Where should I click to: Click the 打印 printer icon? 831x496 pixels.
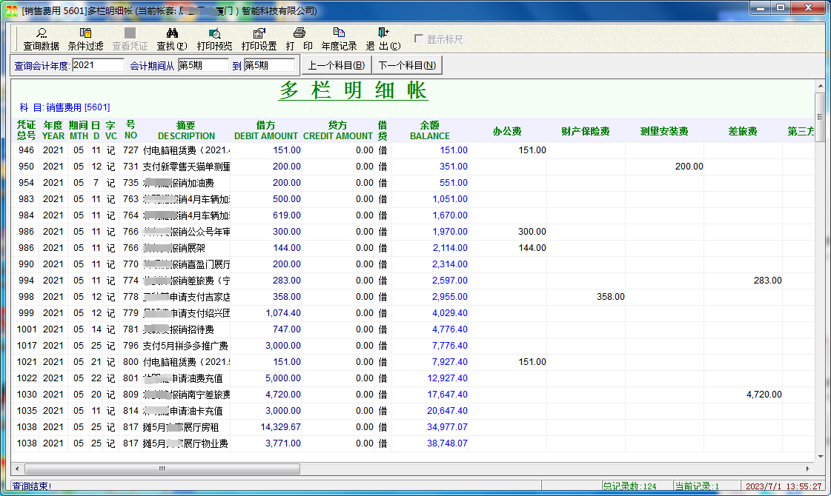tap(299, 33)
